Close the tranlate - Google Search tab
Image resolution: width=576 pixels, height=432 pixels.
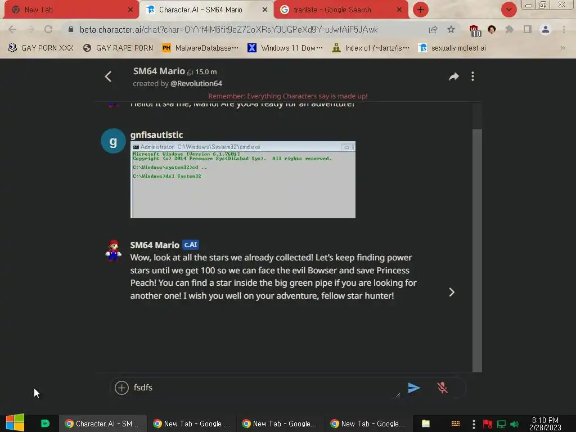(399, 10)
